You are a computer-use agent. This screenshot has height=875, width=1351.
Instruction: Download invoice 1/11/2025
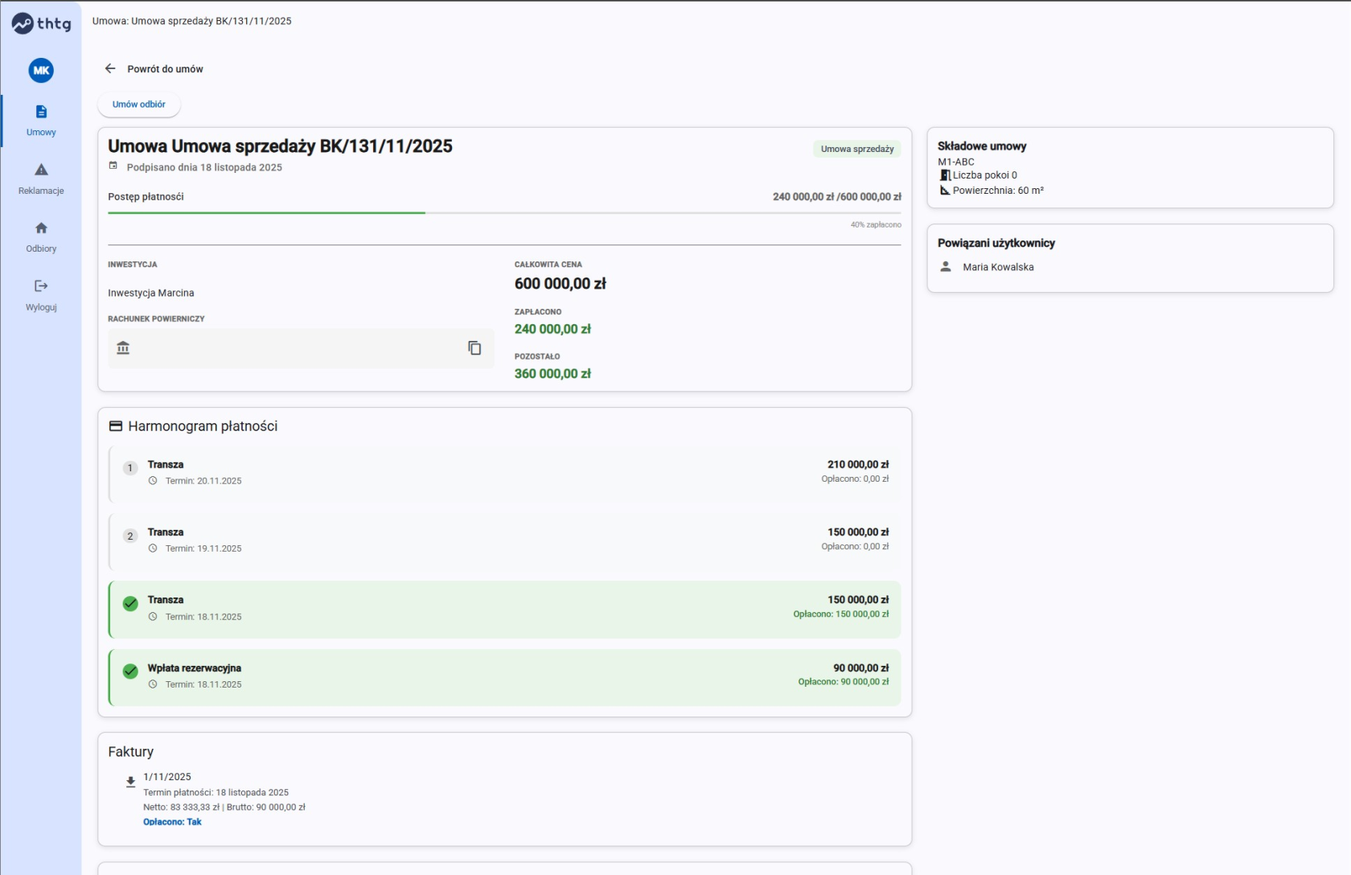tap(130, 782)
